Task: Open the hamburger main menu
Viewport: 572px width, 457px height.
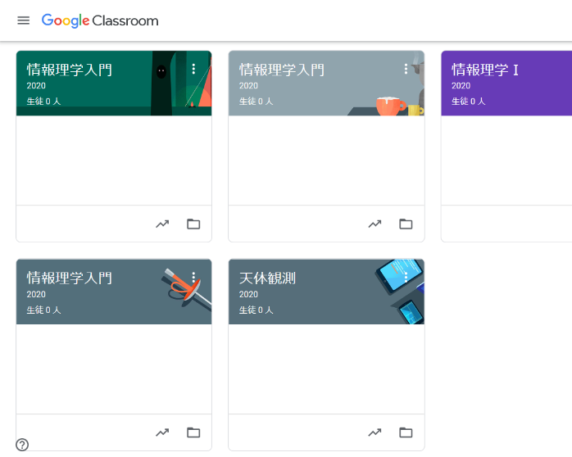Action: click(x=23, y=20)
